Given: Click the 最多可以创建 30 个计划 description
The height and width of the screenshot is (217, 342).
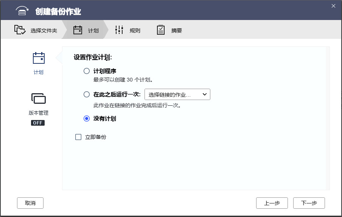Looking at the screenshot, I should 123,80.
